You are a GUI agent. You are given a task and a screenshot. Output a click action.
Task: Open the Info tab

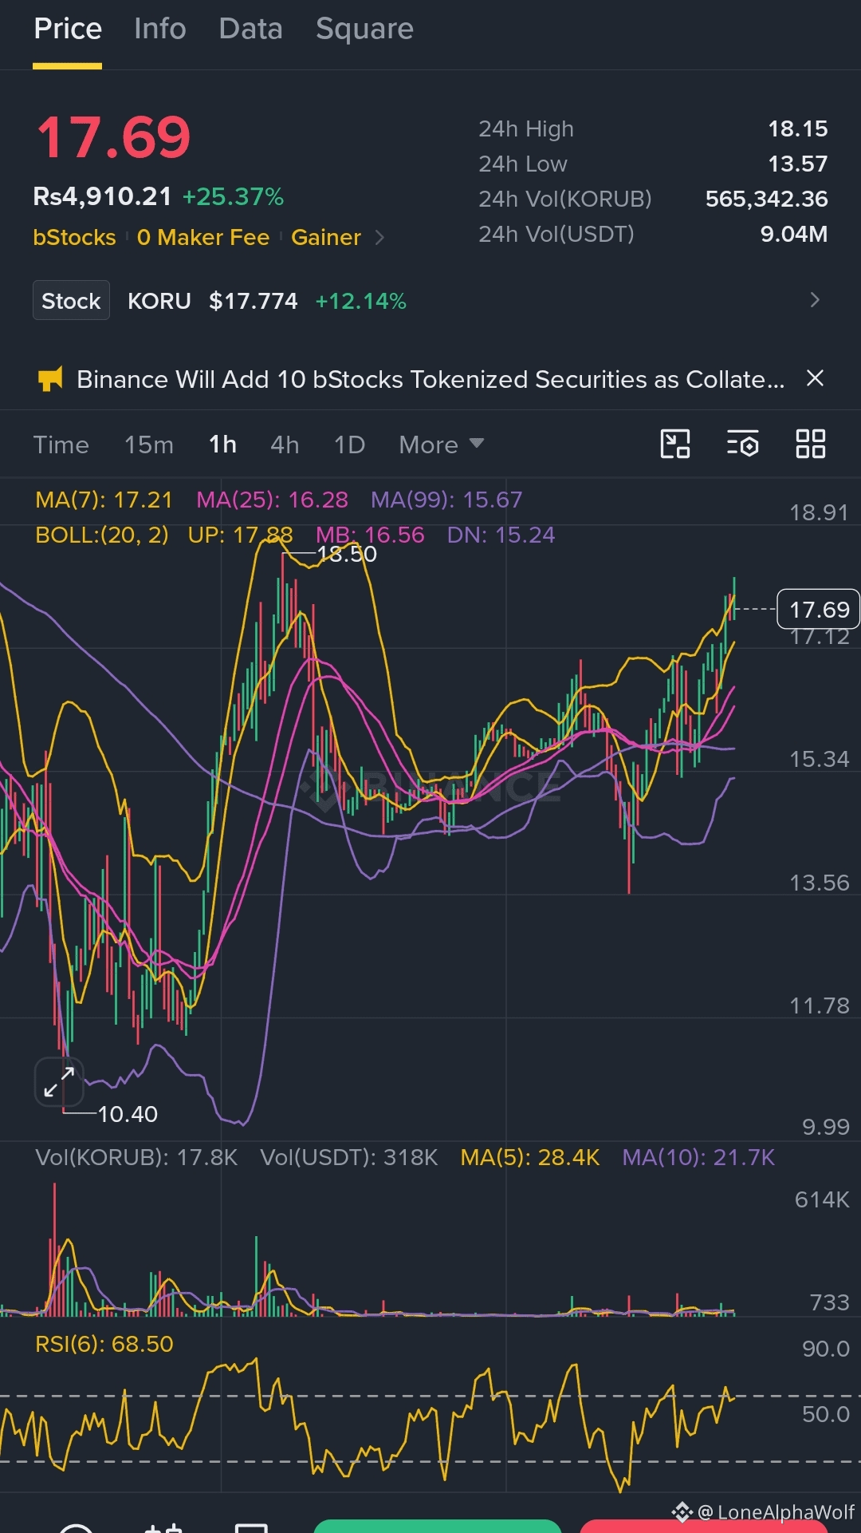pos(160,30)
